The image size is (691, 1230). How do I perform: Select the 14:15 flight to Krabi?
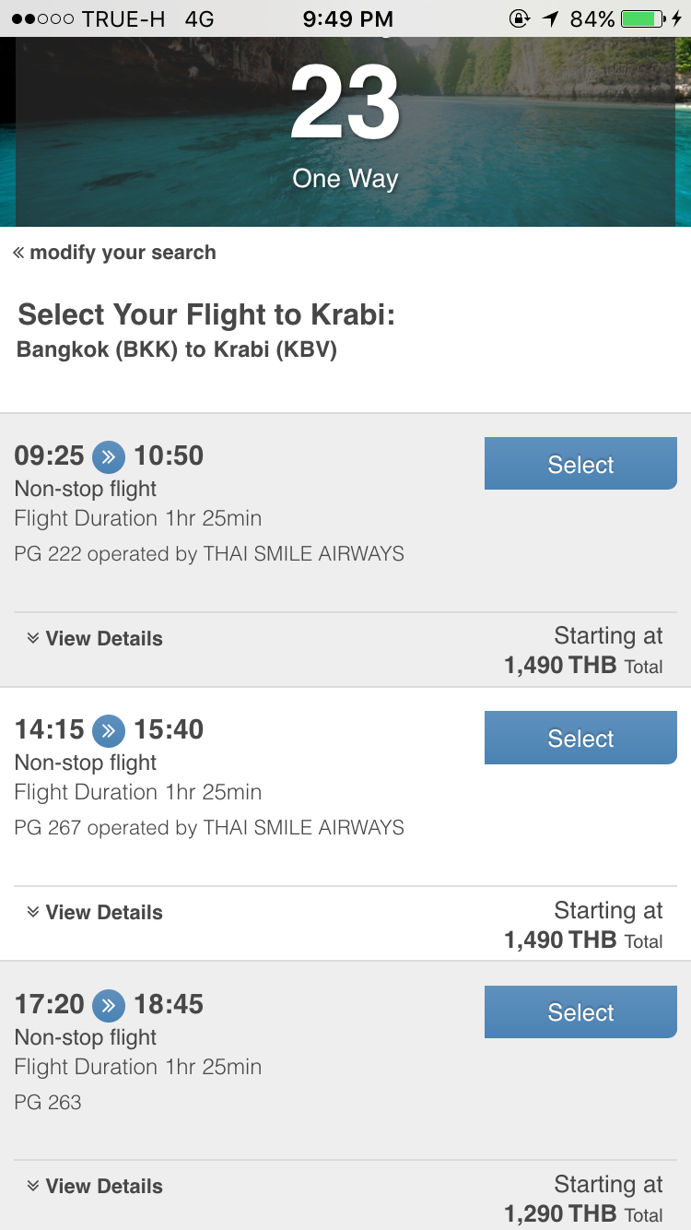[x=580, y=738]
